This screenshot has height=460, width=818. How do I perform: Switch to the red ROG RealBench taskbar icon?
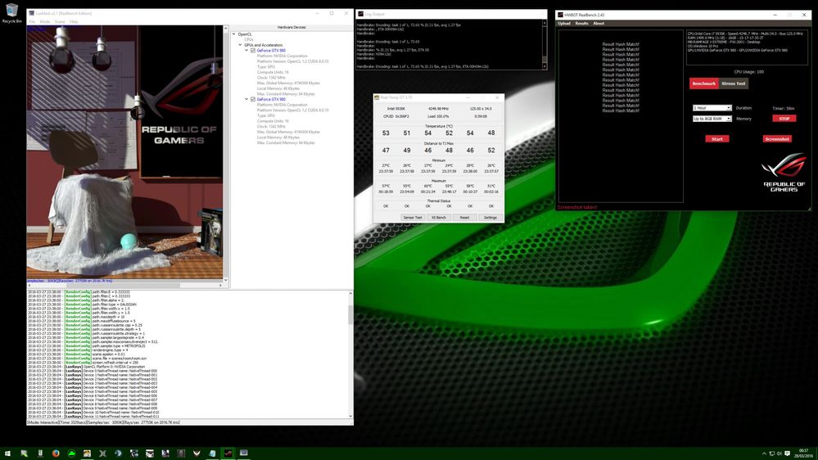228,453
